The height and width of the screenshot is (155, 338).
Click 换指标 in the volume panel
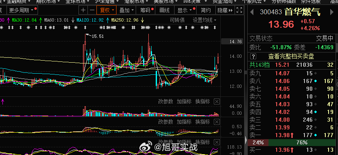tap(203, 102)
